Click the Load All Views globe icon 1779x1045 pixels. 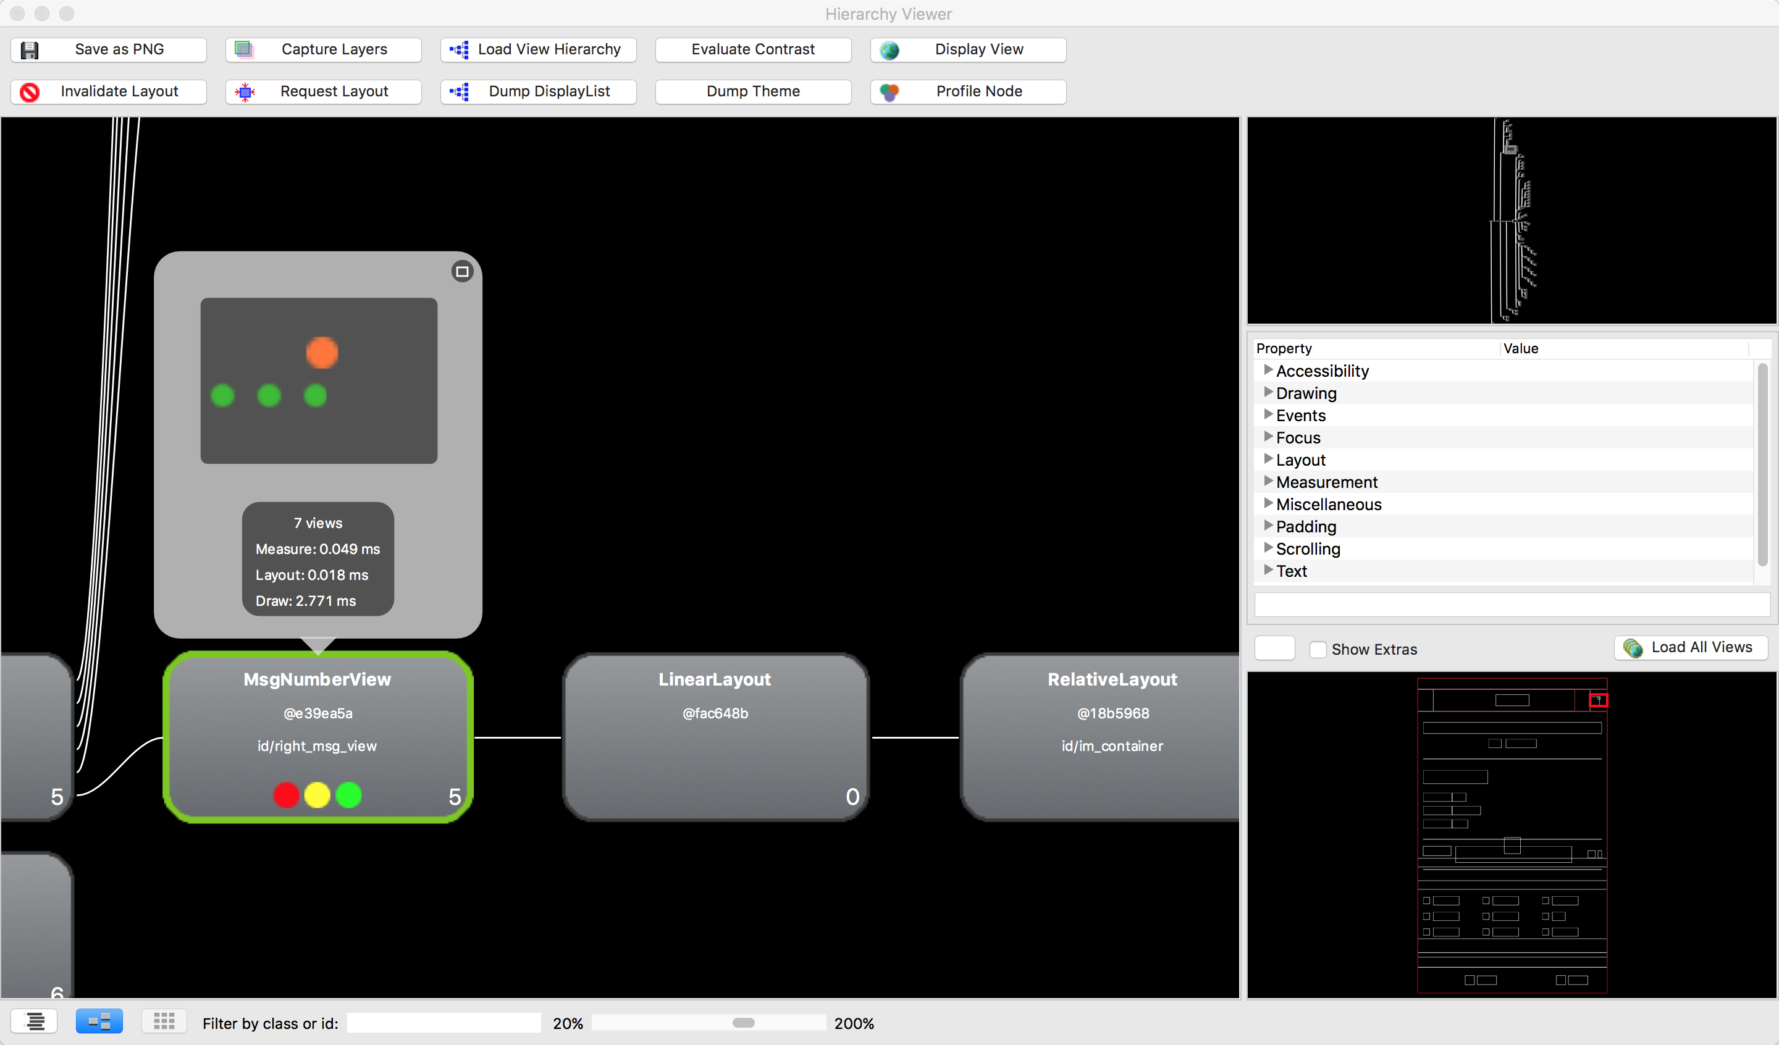1632,647
